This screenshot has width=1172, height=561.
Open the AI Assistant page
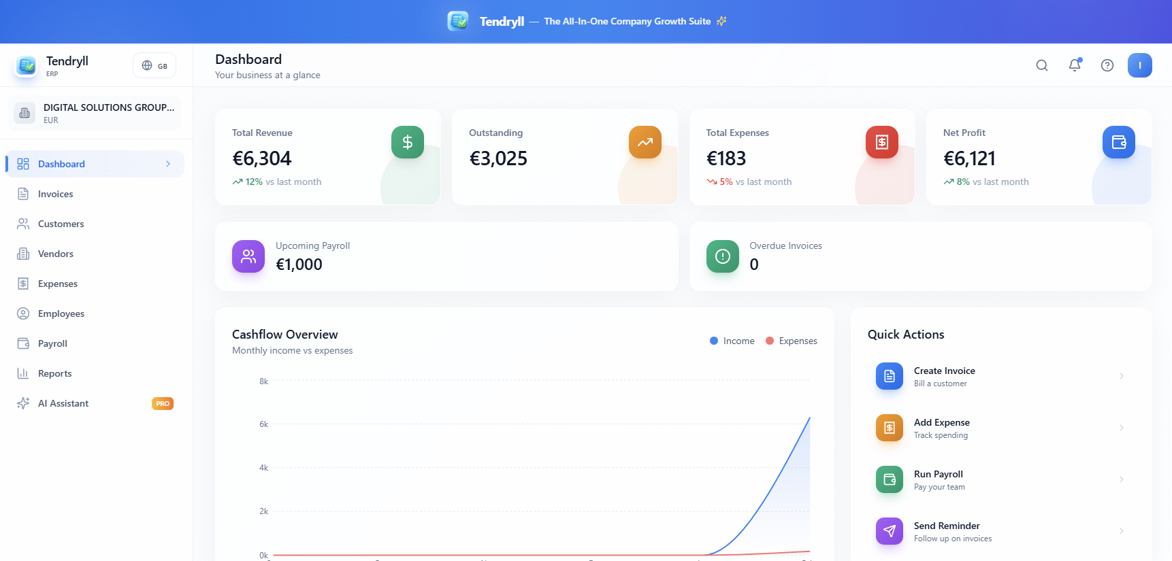[63, 403]
